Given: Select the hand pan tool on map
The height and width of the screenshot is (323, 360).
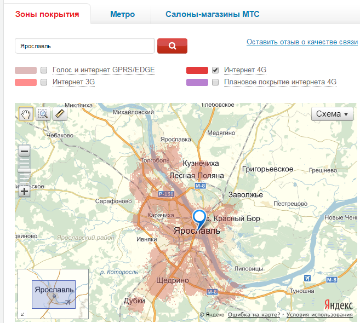Looking at the screenshot, I should 26,114.
